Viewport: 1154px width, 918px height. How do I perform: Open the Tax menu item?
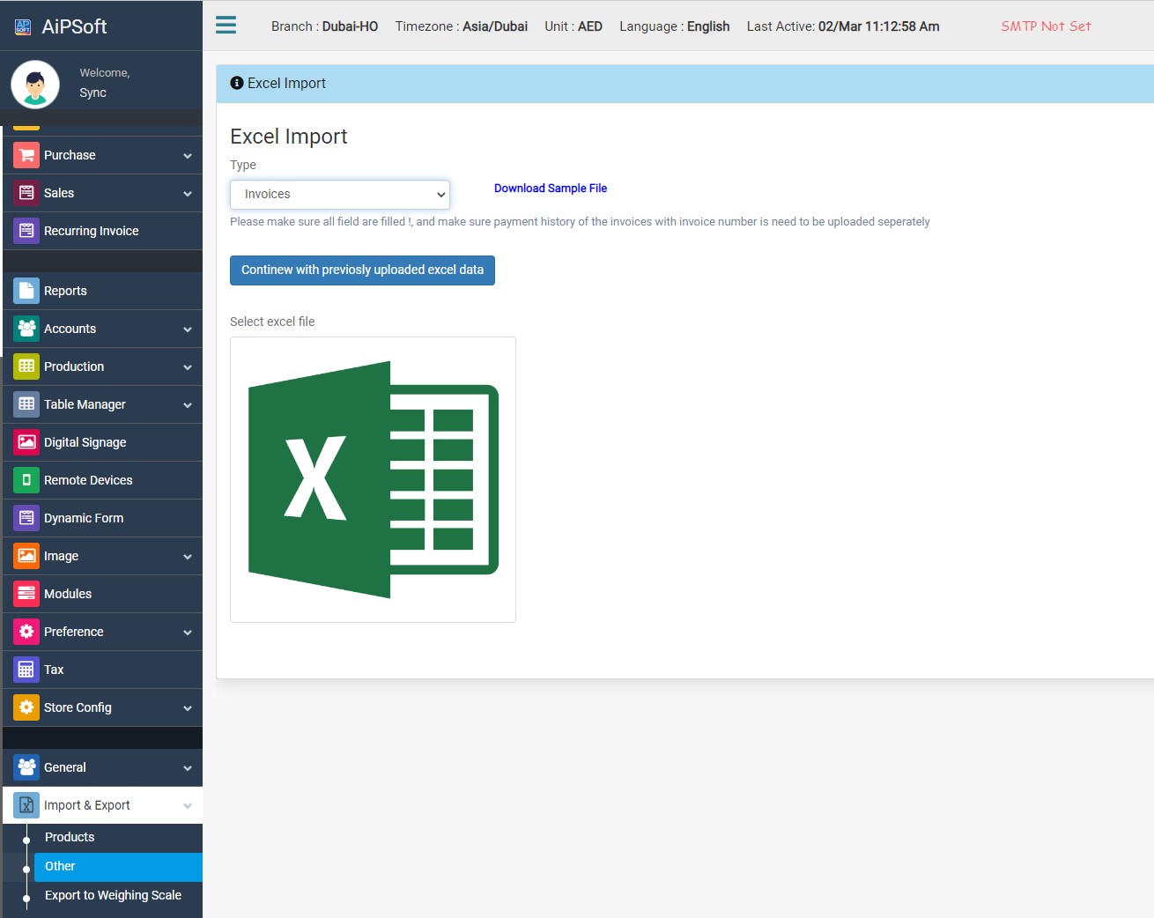102,670
